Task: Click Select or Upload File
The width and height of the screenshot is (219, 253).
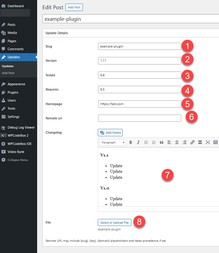Action: point(114,222)
